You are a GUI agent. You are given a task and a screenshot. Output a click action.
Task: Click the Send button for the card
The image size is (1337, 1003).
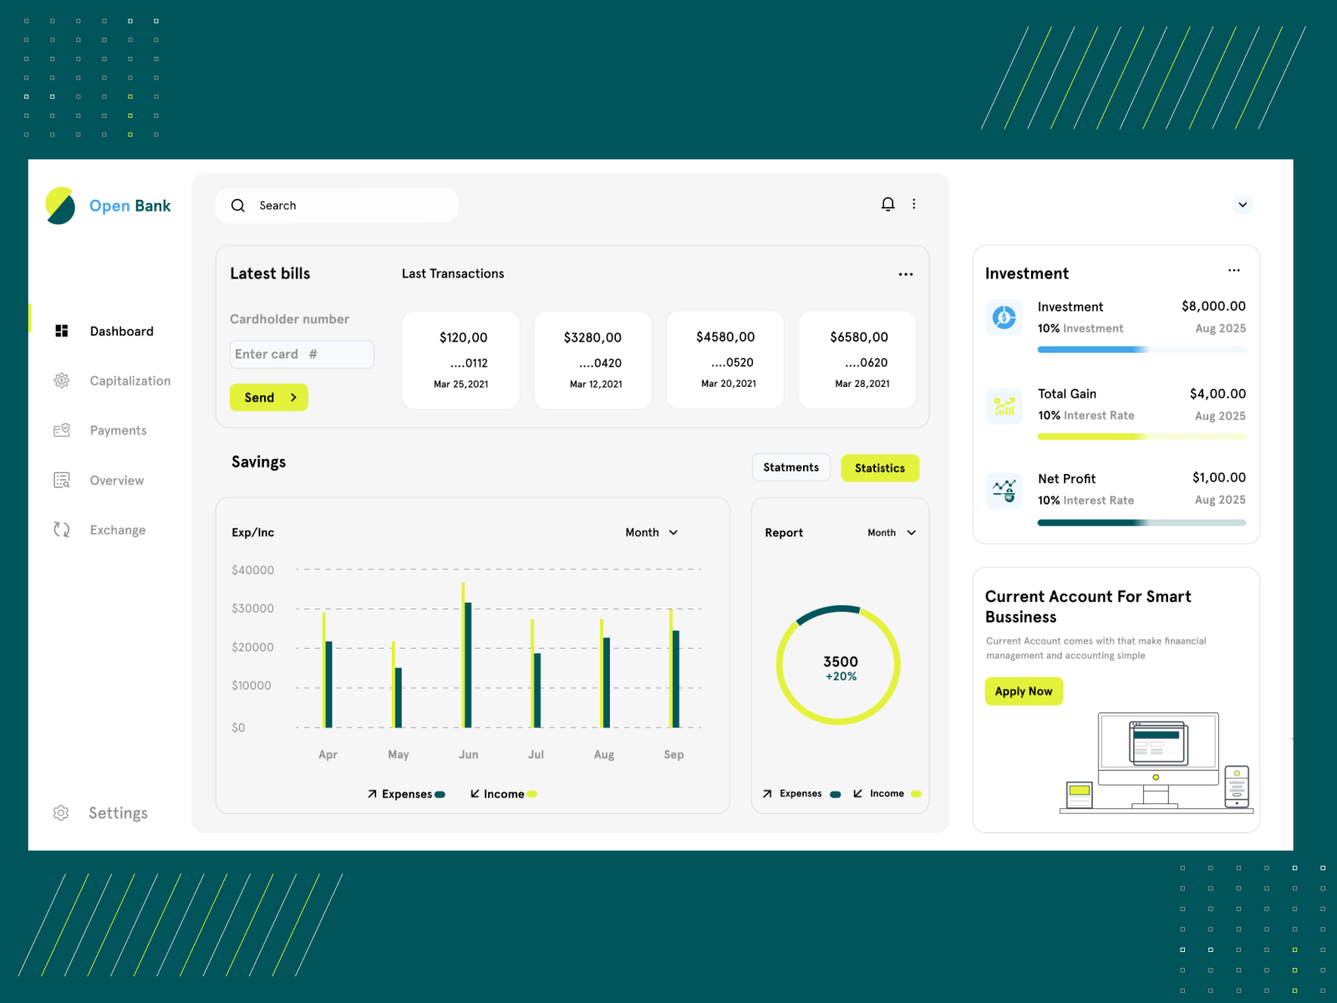pos(268,397)
